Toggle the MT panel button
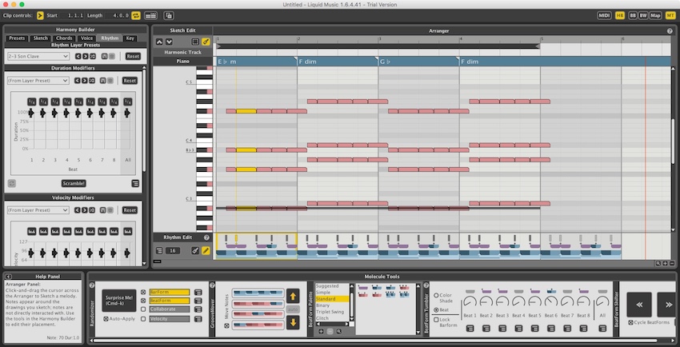This screenshot has height=347, width=680. pos(670,16)
